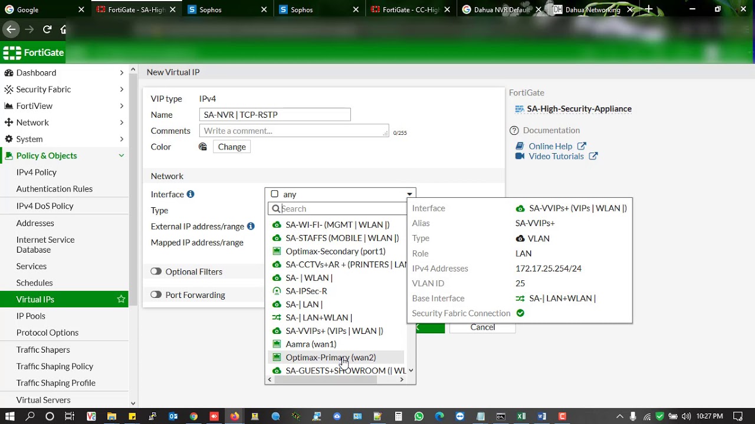The image size is (755, 424).
Task: Open WhatsApp from the taskbar
Action: click(x=419, y=416)
